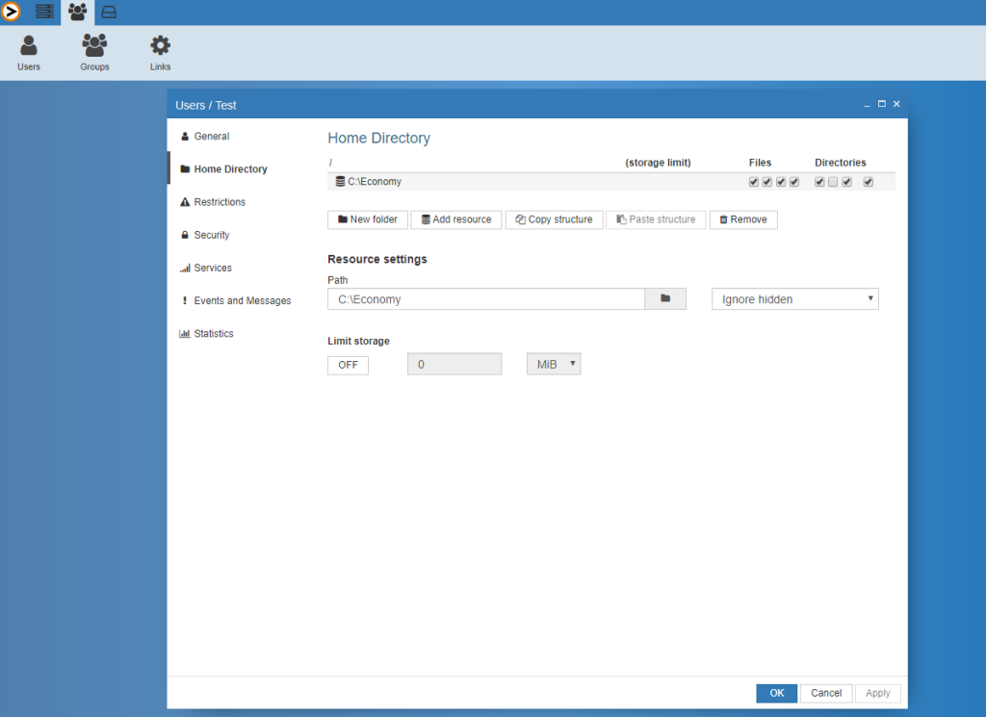Open the Groups icon in the toolbar
986x717 pixels.
(x=93, y=50)
